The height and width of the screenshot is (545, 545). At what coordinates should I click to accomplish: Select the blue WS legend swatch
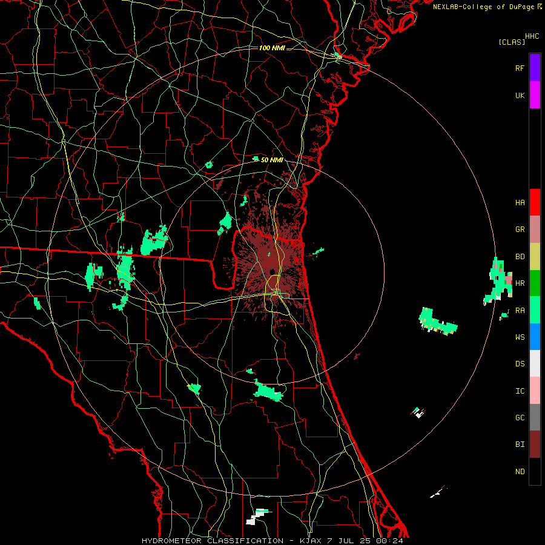point(535,337)
